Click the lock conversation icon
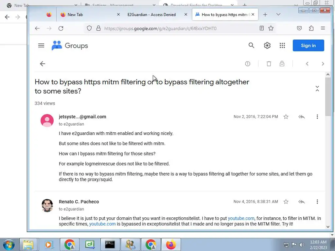The image size is (335, 251). tap(282, 64)
